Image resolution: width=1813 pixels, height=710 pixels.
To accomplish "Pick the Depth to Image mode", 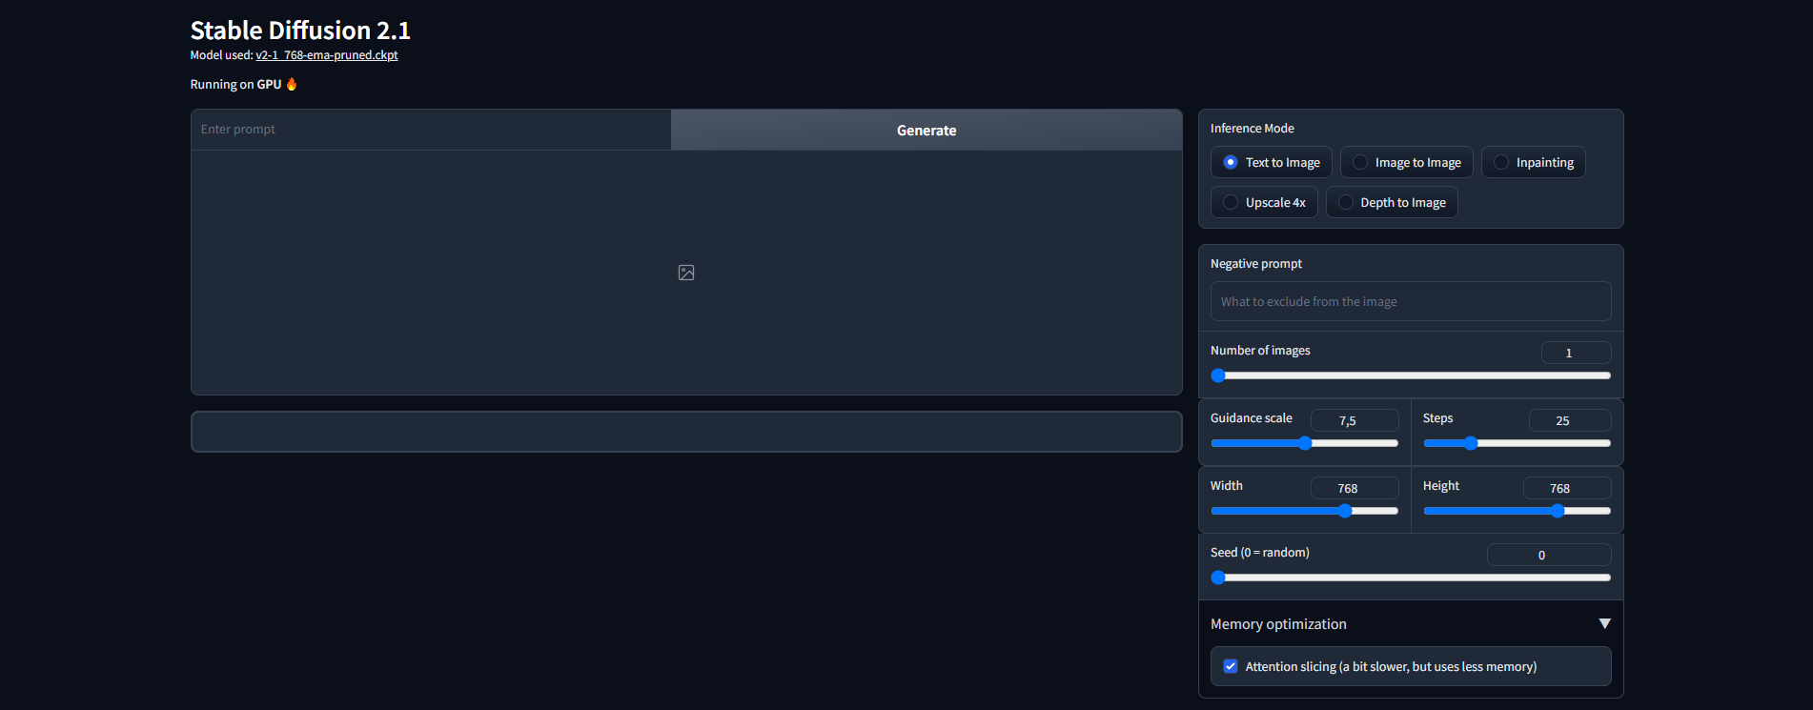I will [1392, 202].
